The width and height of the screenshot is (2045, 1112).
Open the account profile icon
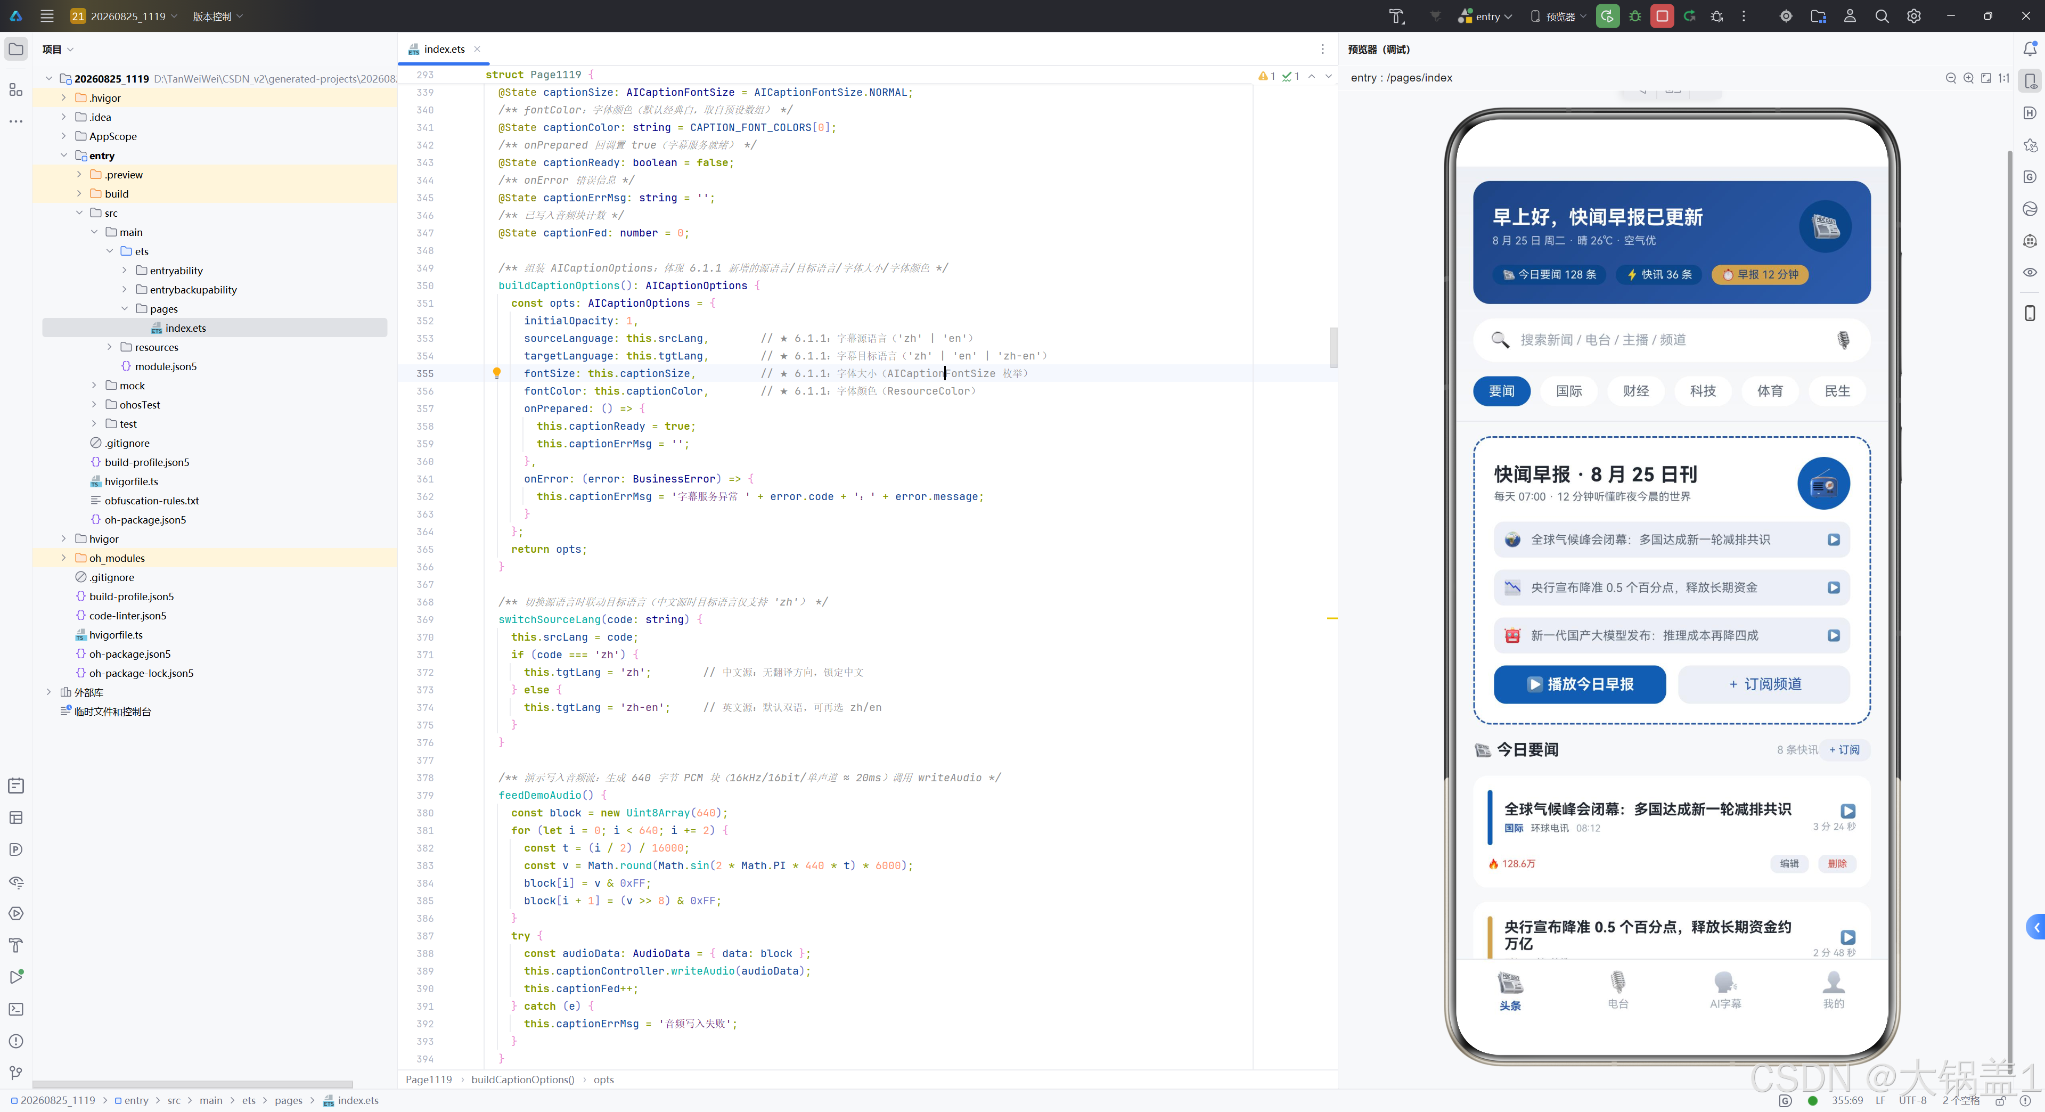point(1850,16)
